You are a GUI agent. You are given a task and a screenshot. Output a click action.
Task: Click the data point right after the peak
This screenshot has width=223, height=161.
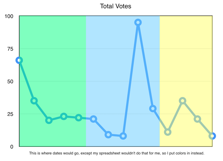(x=153, y=109)
